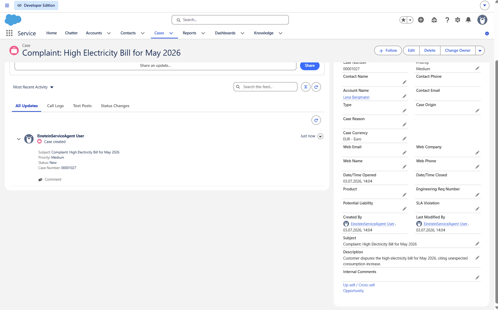Edit the Internal Comments field pencil
Viewport: 498px width, 310px height.
pyautogui.click(x=477, y=278)
